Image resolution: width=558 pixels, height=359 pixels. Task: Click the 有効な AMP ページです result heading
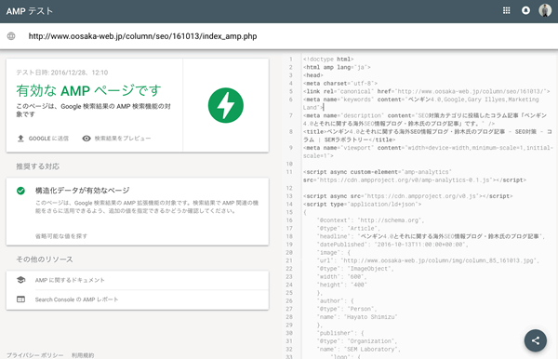click(x=88, y=91)
